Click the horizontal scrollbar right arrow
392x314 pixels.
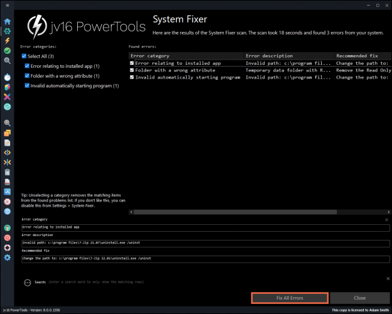pyautogui.click(x=388, y=212)
